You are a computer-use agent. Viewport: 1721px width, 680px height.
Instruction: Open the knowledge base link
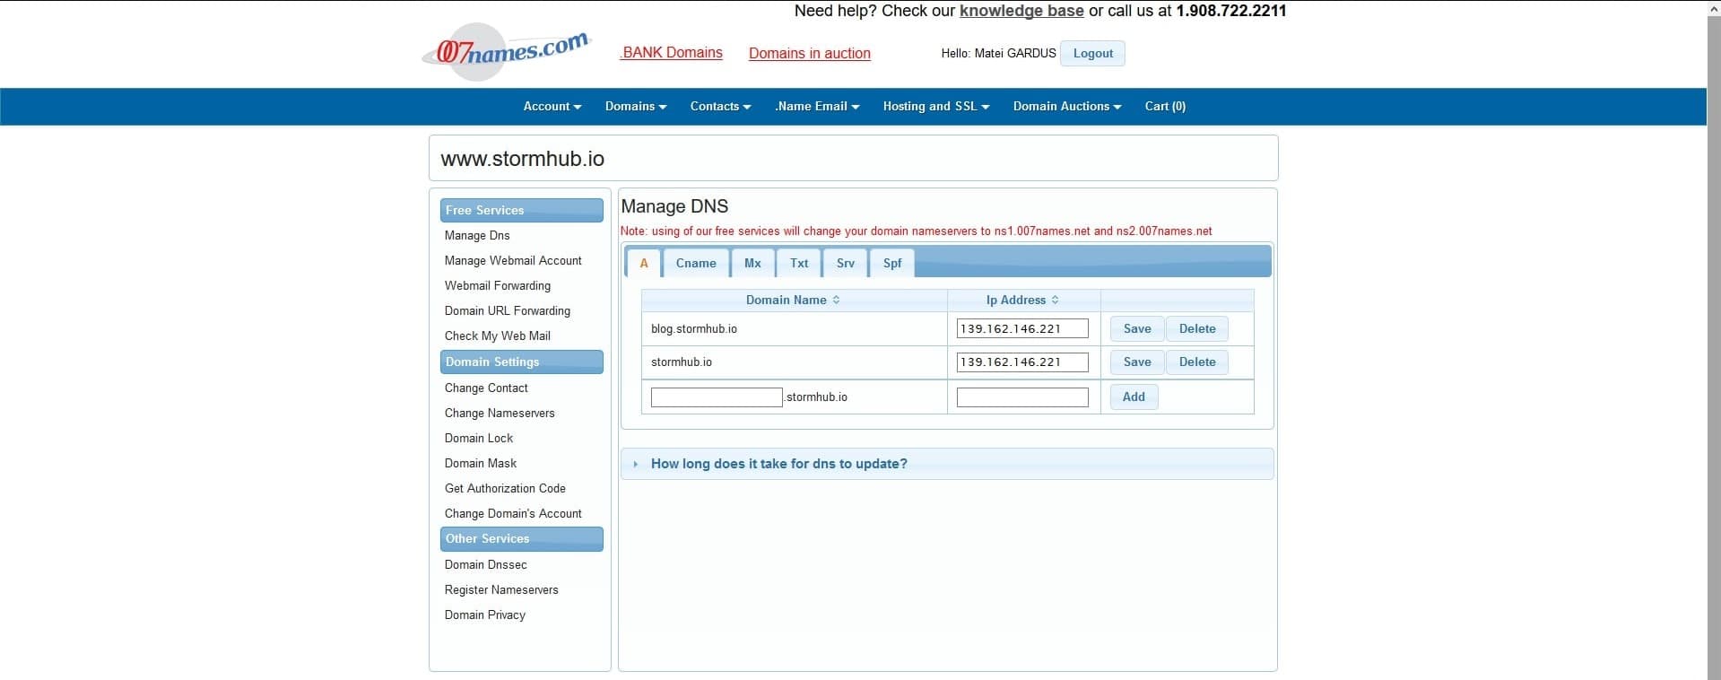[x=1021, y=11]
